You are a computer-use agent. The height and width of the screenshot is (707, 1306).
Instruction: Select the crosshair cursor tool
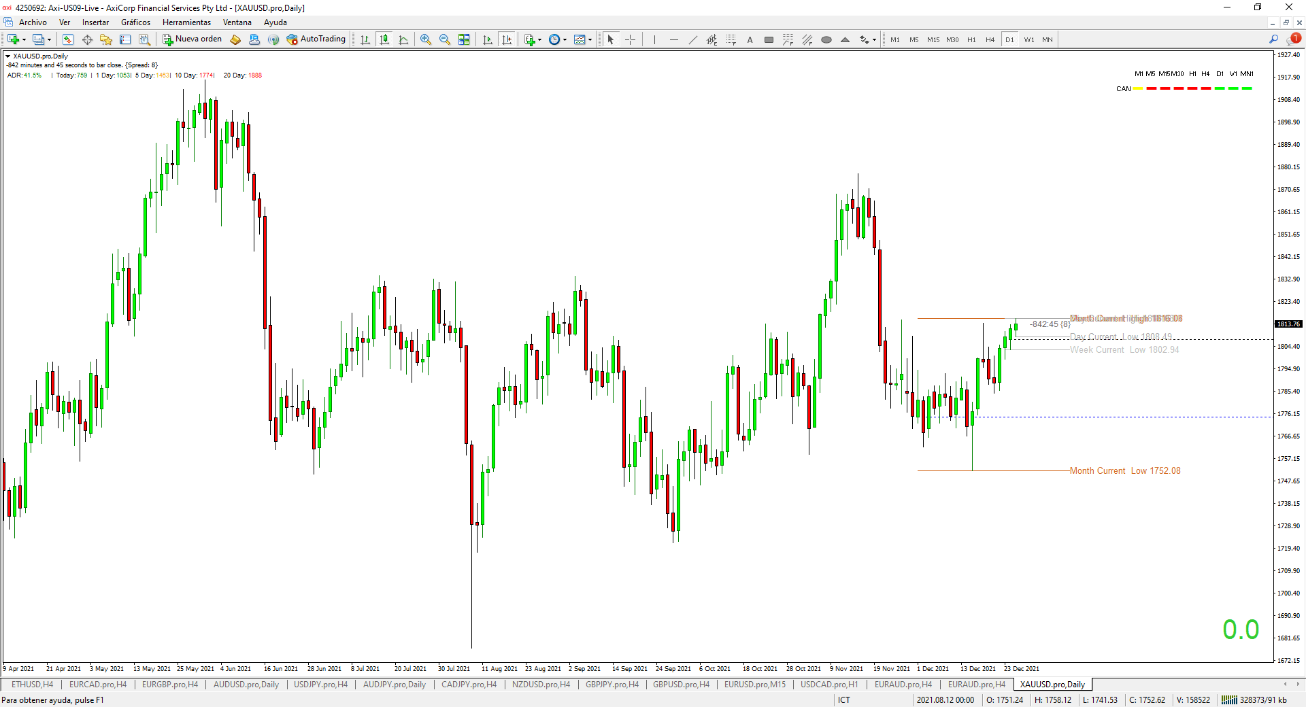tap(630, 39)
